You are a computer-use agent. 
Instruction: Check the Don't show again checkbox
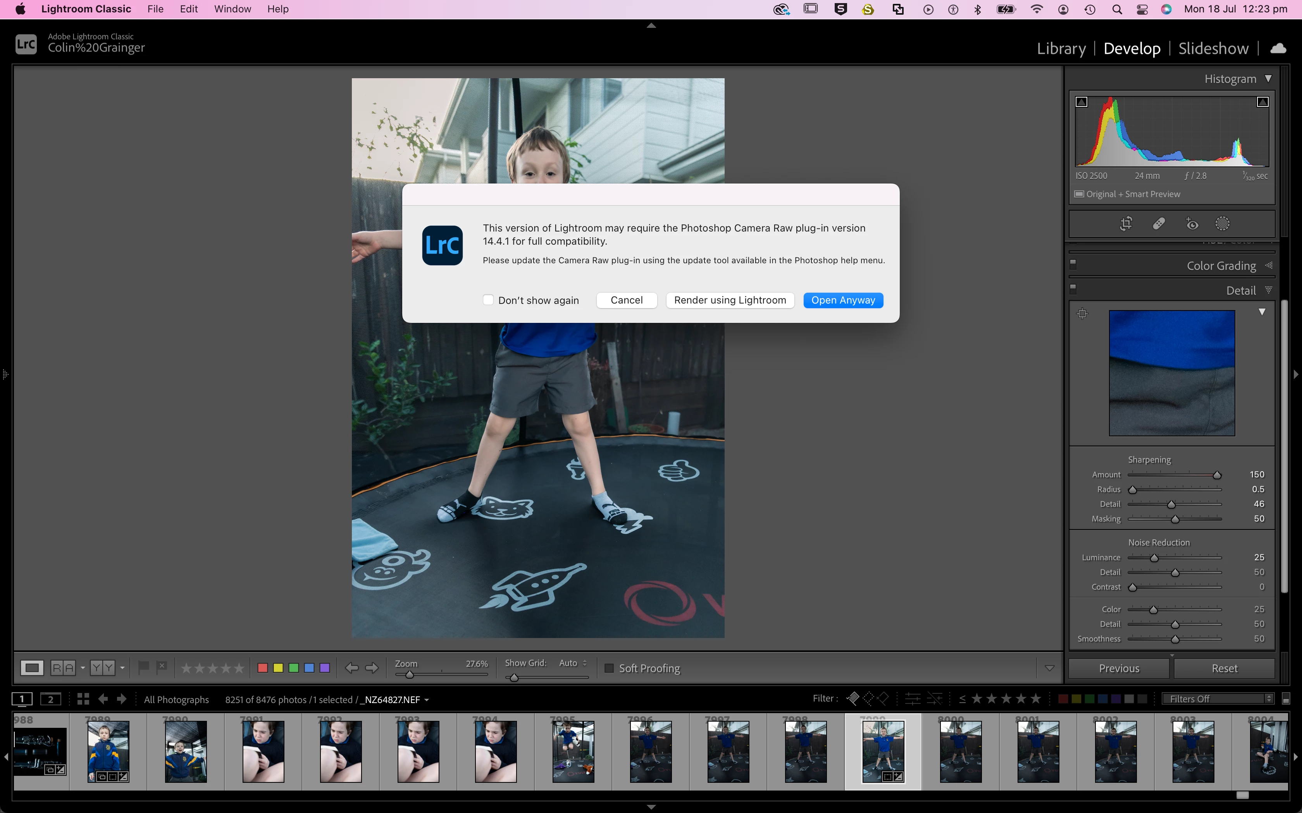point(488,300)
